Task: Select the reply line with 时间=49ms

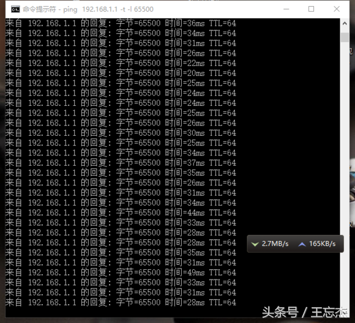Action: pyautogui.click(x=121, y=272)
